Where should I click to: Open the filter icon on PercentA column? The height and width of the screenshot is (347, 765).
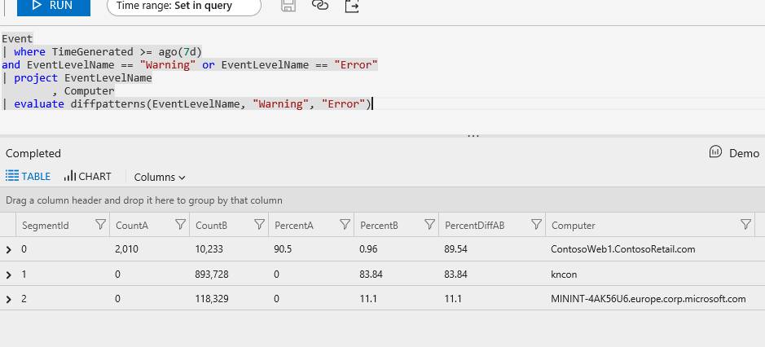point(345,225)
